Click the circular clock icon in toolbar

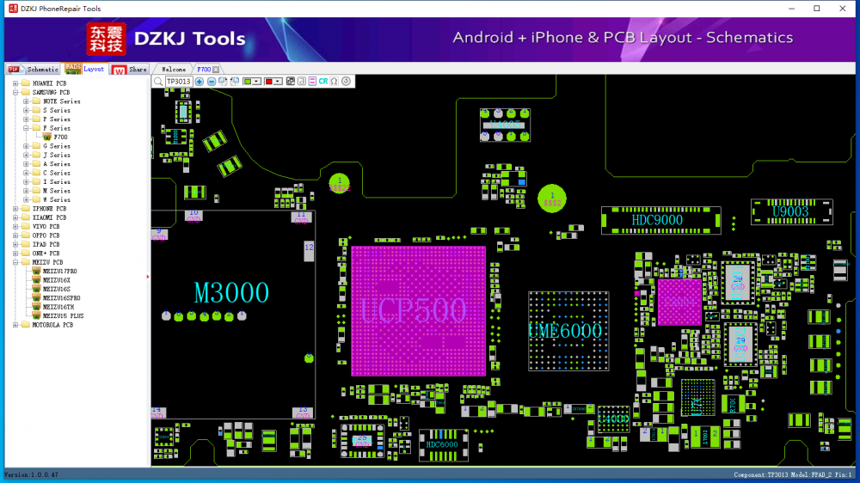tap(346, 82)
